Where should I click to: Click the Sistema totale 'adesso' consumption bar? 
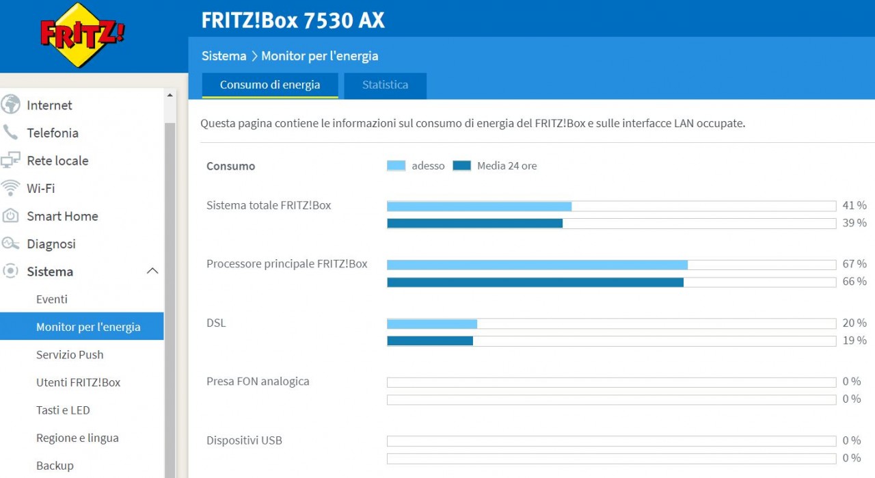[479, 206]
